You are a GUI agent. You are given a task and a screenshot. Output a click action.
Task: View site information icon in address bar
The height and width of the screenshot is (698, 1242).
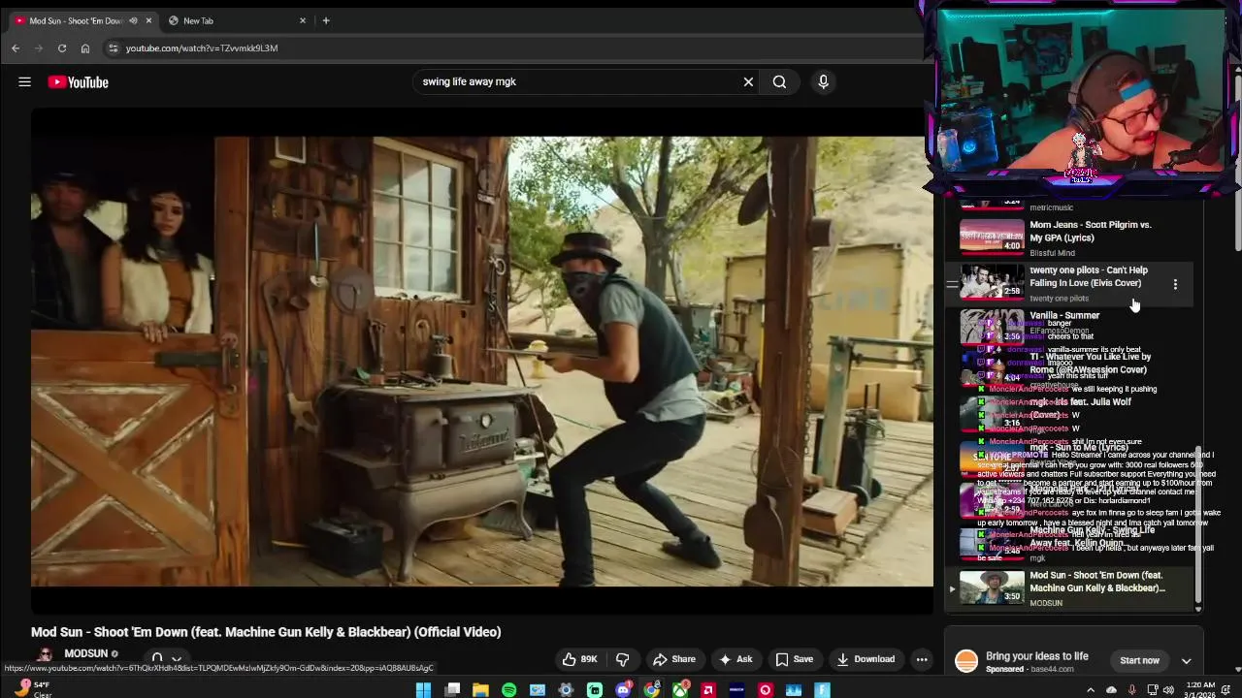(x=114, y=48)
